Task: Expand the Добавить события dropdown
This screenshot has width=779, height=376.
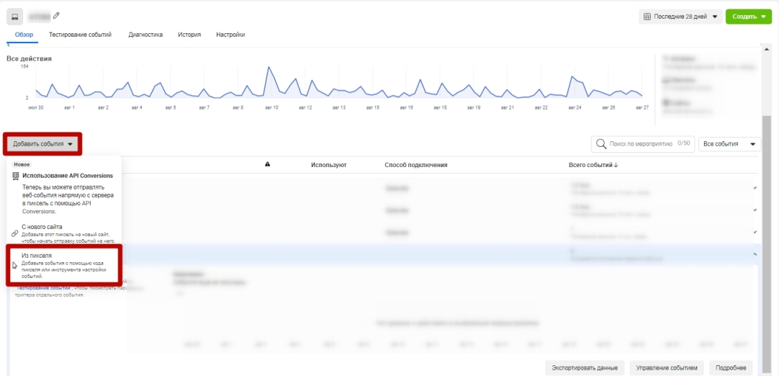Action: tap(42, 144)
